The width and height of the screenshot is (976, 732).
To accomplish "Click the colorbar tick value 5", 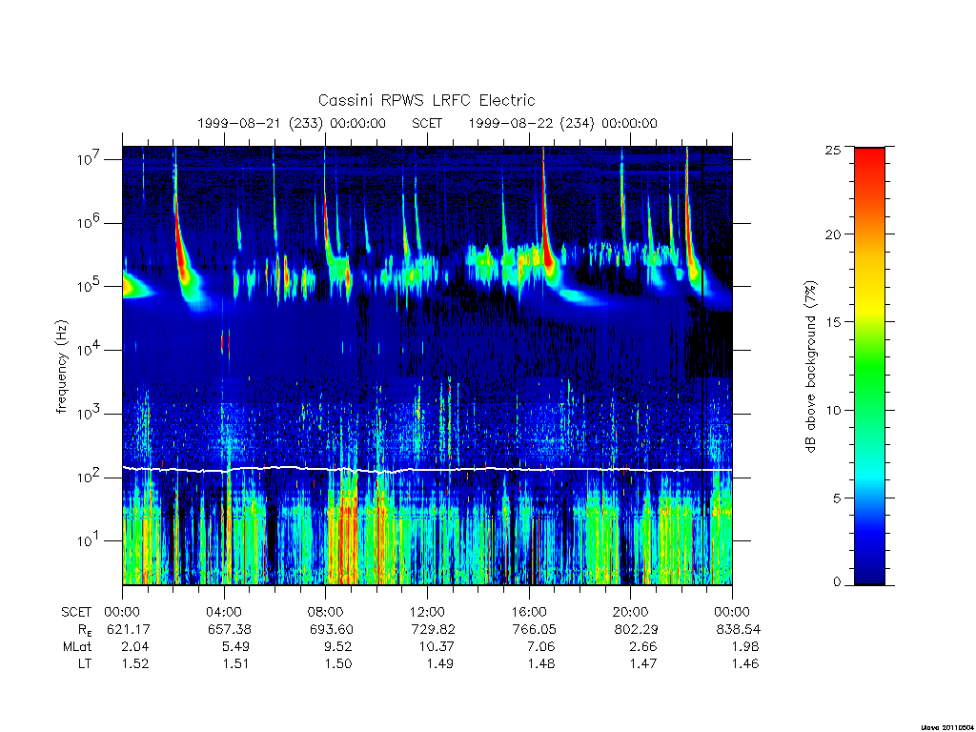I will pyautogui.click(x=837, y=498).
